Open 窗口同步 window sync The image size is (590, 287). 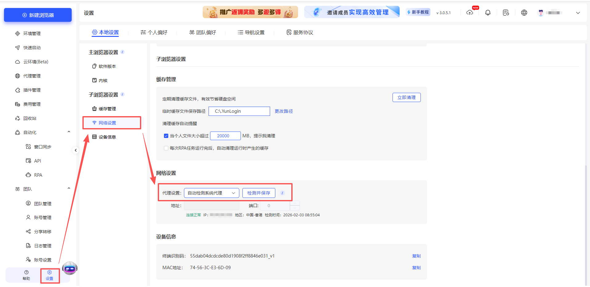pyautogui.click(x=42, y=147)
